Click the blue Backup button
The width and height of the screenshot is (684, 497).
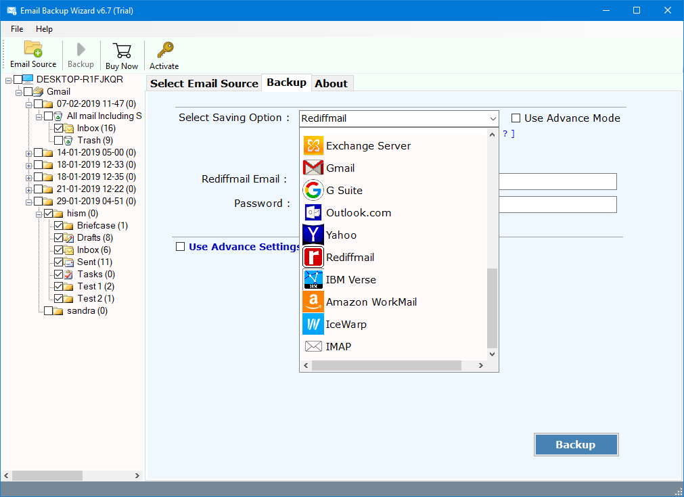pos(576,444)
